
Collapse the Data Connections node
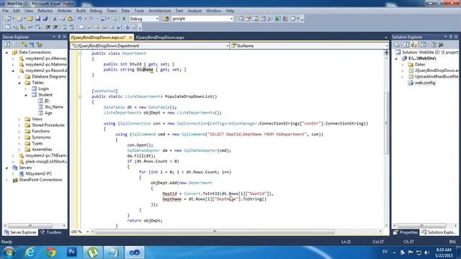(x=6, y=53)
